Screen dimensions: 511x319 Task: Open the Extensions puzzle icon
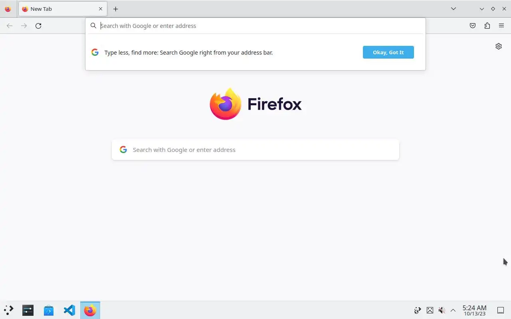click(x=487, y=26)
